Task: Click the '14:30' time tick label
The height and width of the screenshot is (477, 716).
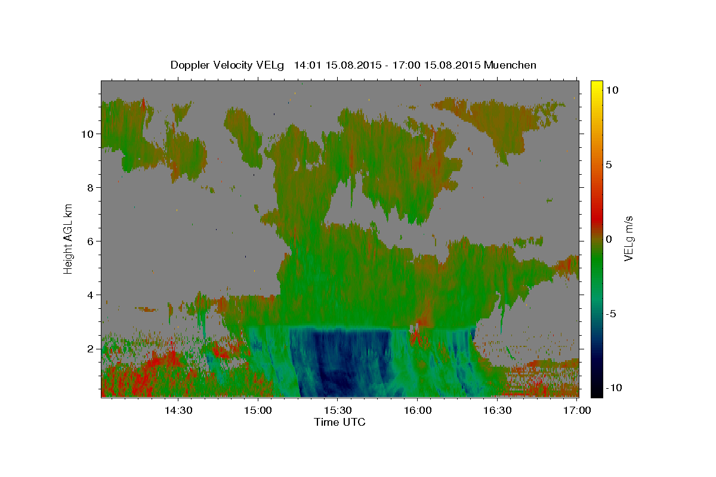Action: (x=178, y=410)
